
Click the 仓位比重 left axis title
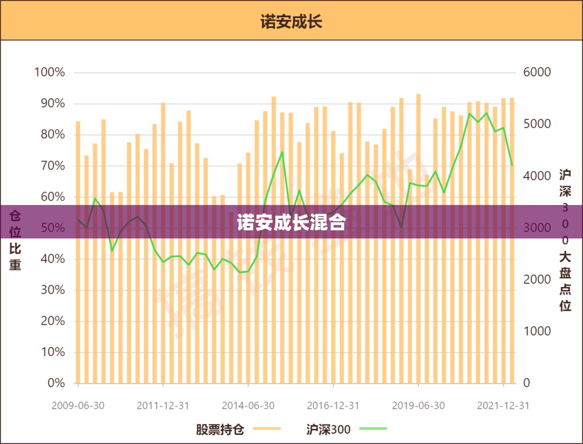[15, 241]
